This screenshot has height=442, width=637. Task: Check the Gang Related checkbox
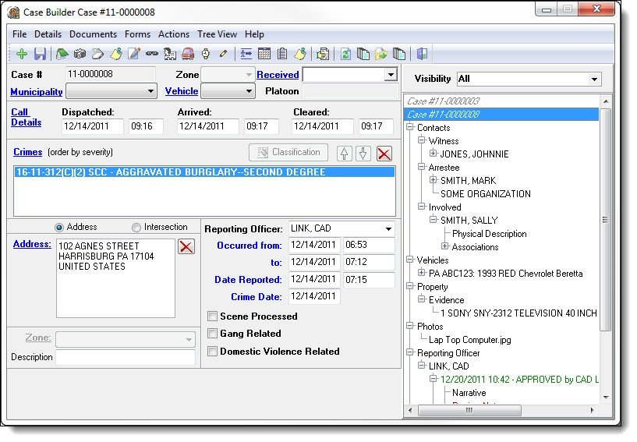click(213, 334)
